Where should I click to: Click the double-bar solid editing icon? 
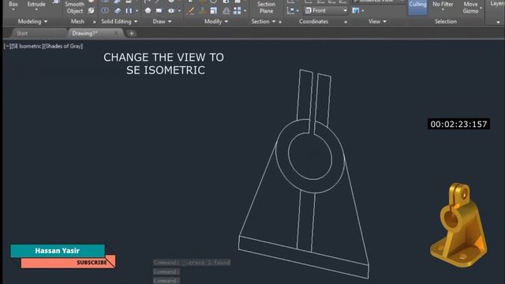click(129, 10)
